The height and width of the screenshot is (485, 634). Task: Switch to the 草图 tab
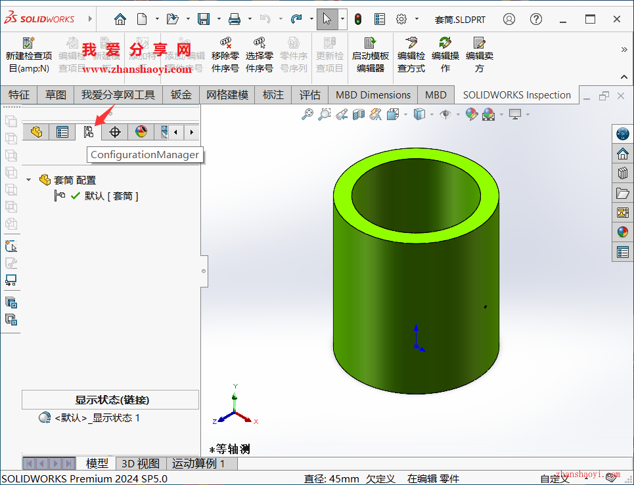tap(55, 95)
